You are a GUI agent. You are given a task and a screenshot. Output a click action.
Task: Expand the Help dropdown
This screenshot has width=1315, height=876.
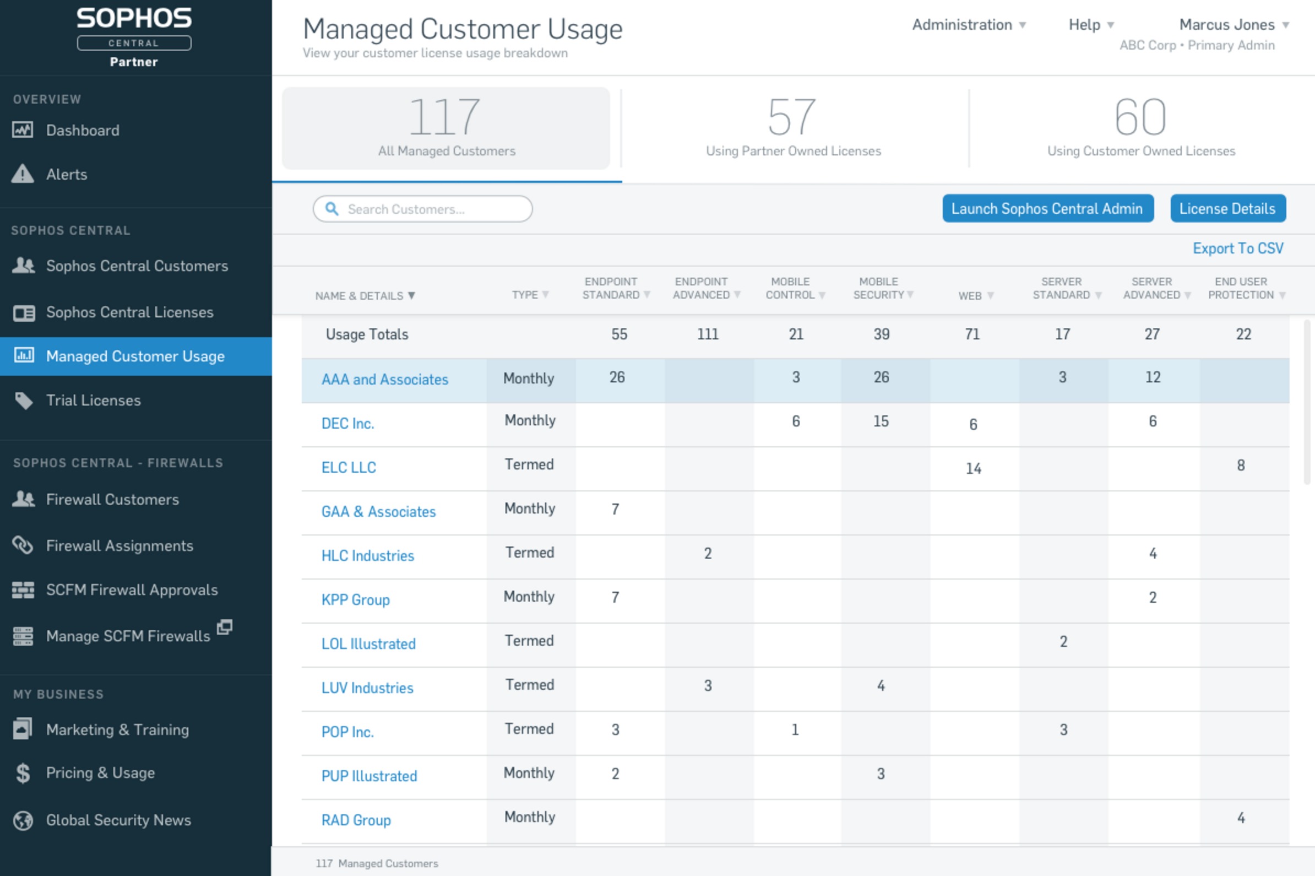1090,25
